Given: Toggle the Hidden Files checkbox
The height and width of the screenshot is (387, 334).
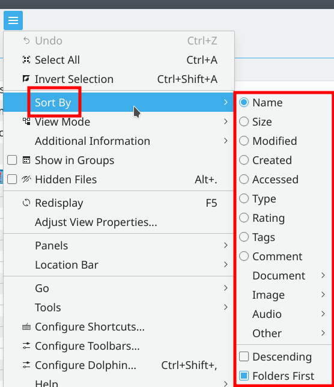Looking at the screenshot, I should 12,179.
